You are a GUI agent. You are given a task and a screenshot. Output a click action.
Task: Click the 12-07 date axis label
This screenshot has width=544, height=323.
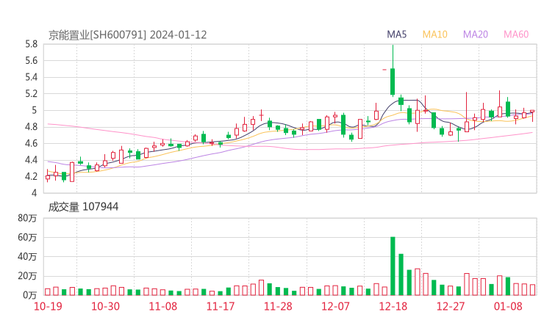click(x=335, y=306)
